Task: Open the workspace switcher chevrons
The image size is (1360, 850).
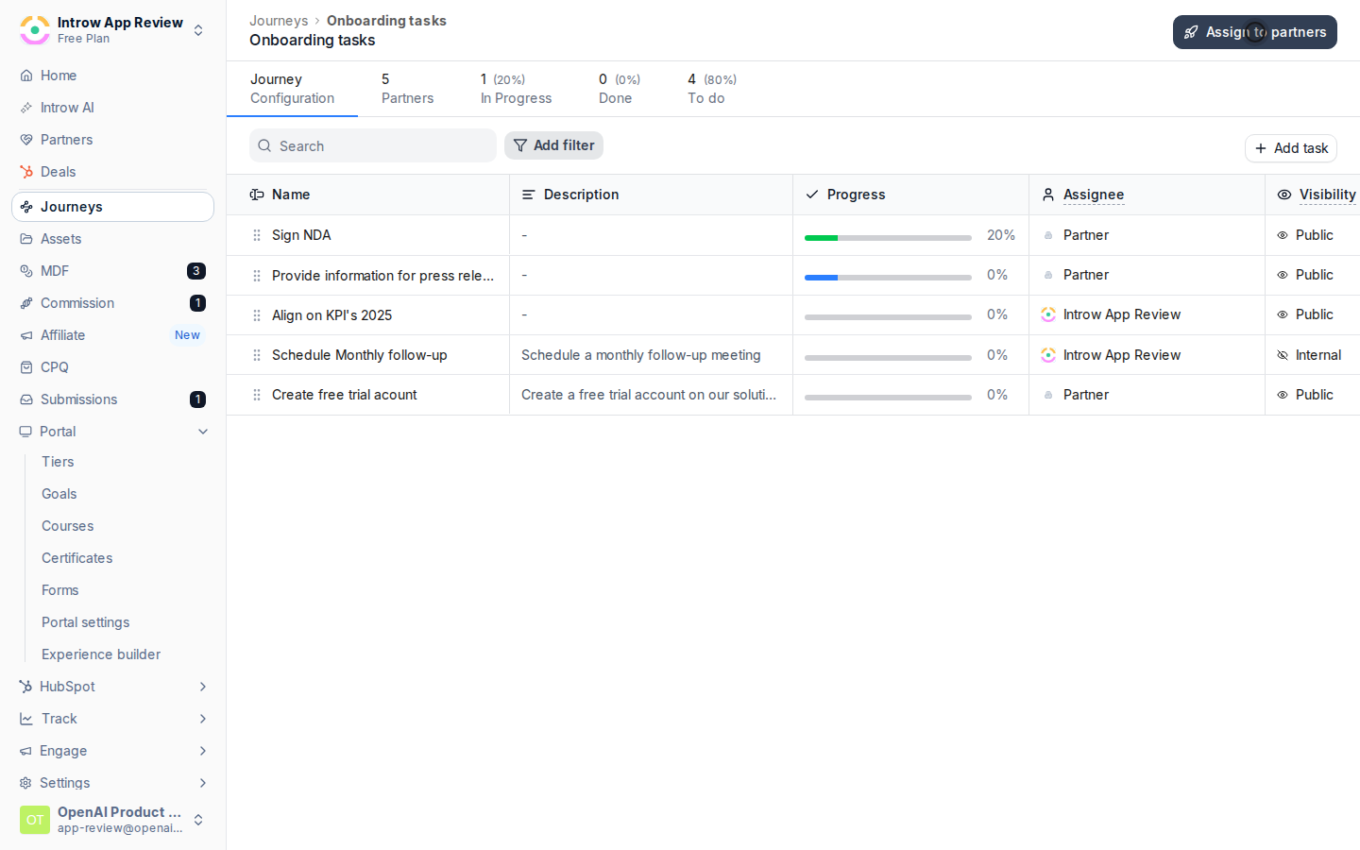Action: [198, 30]
